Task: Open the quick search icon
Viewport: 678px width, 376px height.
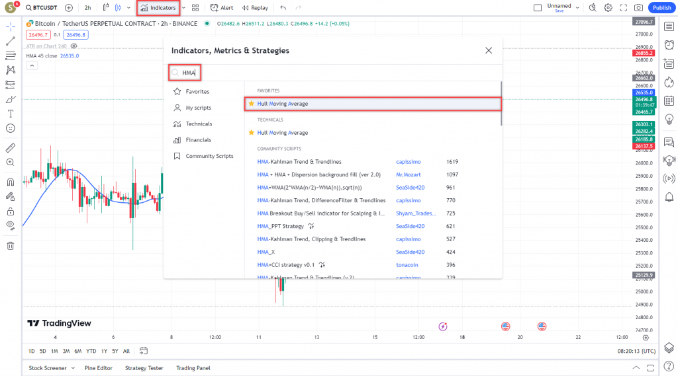Action: 593,8
